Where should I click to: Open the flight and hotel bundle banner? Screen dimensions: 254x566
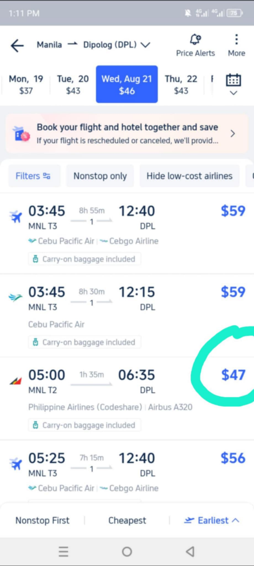coord(127,134)
